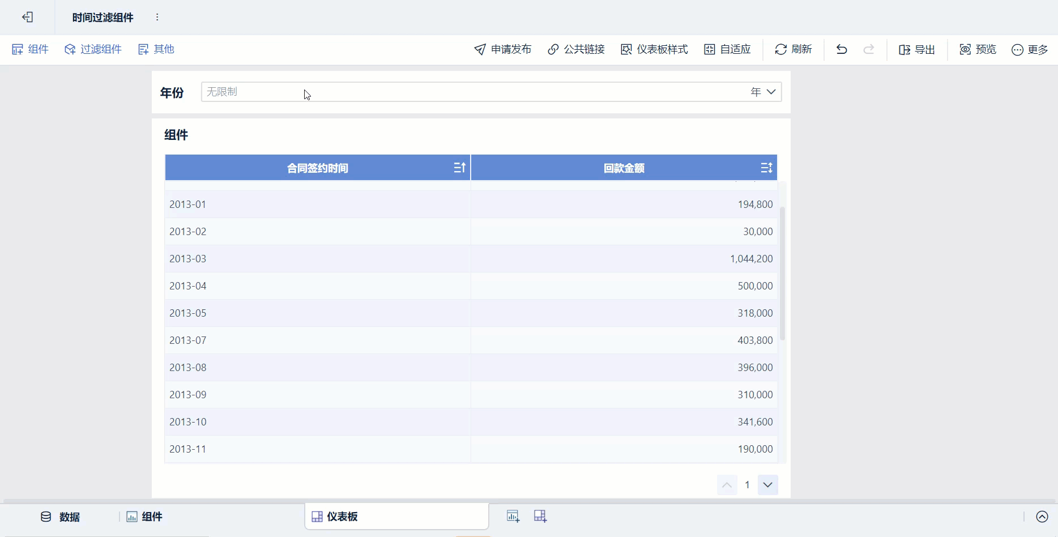The image size is (1058, 537).
Task: Click the 318,000 amount cell
Action: pyautogui.click(x=624, y=313)
